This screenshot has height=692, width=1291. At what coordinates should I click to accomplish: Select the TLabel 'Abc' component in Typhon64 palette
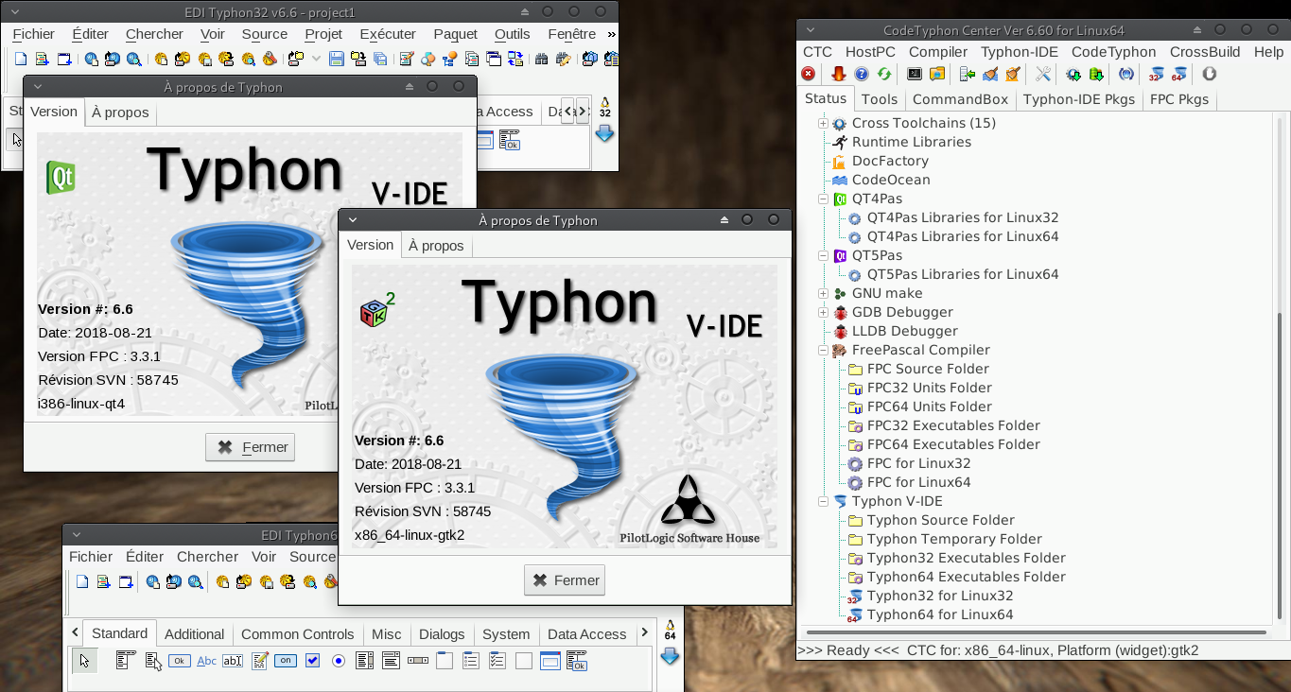(x=206, y=661)
